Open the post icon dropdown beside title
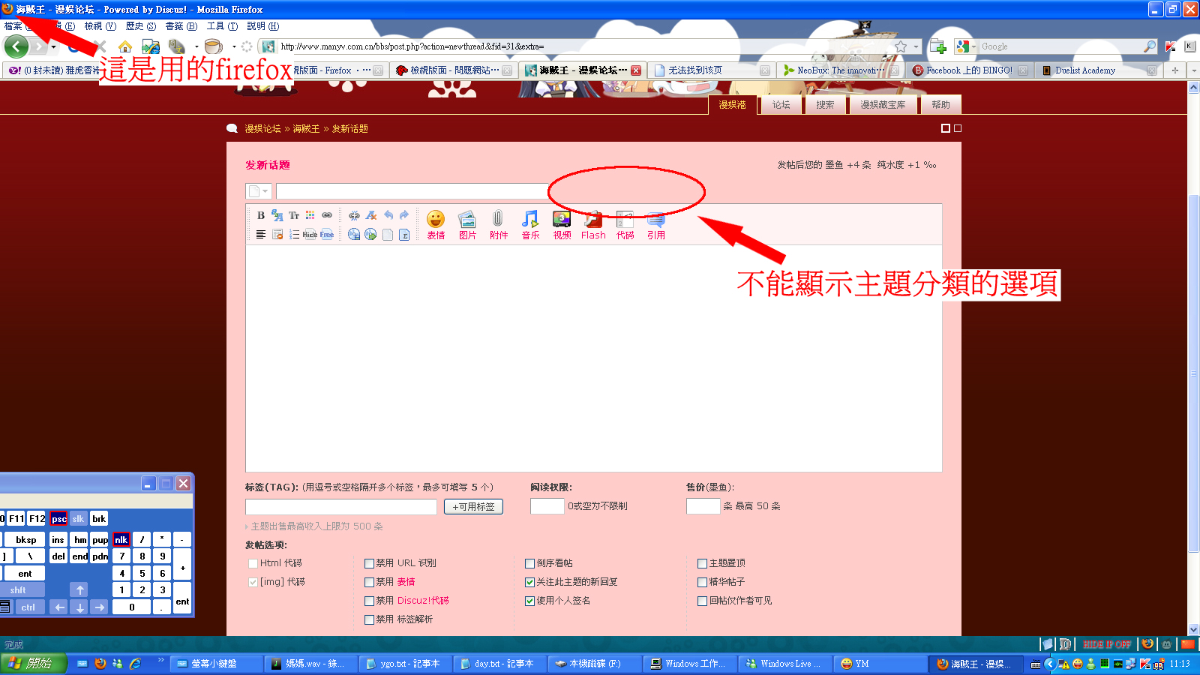 [258, 191]
